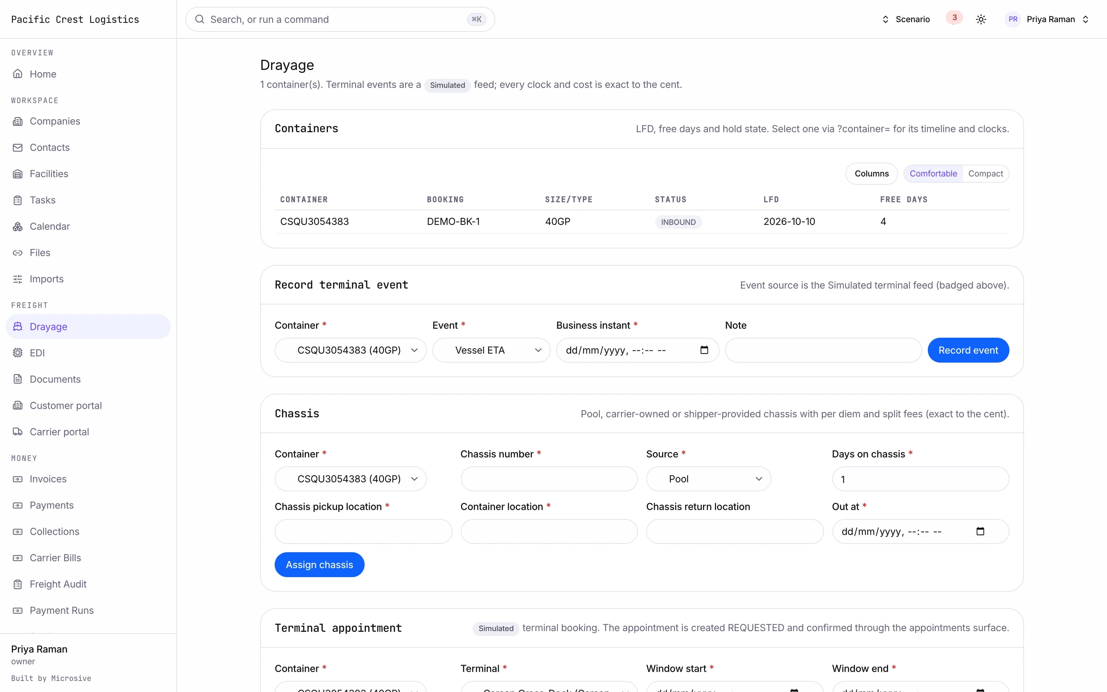This screenshot has width=1107, height=692.
Task: Open the notifications badge showing 3
Action: 954,18
